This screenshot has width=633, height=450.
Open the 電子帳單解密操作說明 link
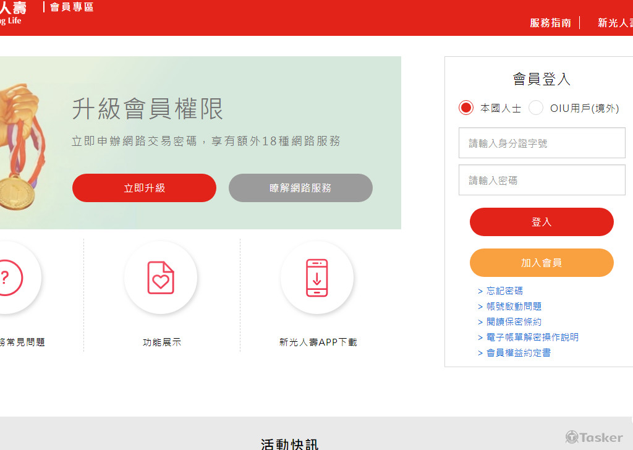tap(532, 337)
